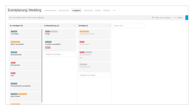Image resolution: width=194 pixels, height=110 pixels.
Task: Open the Hair task card
Action: [25, 76]
